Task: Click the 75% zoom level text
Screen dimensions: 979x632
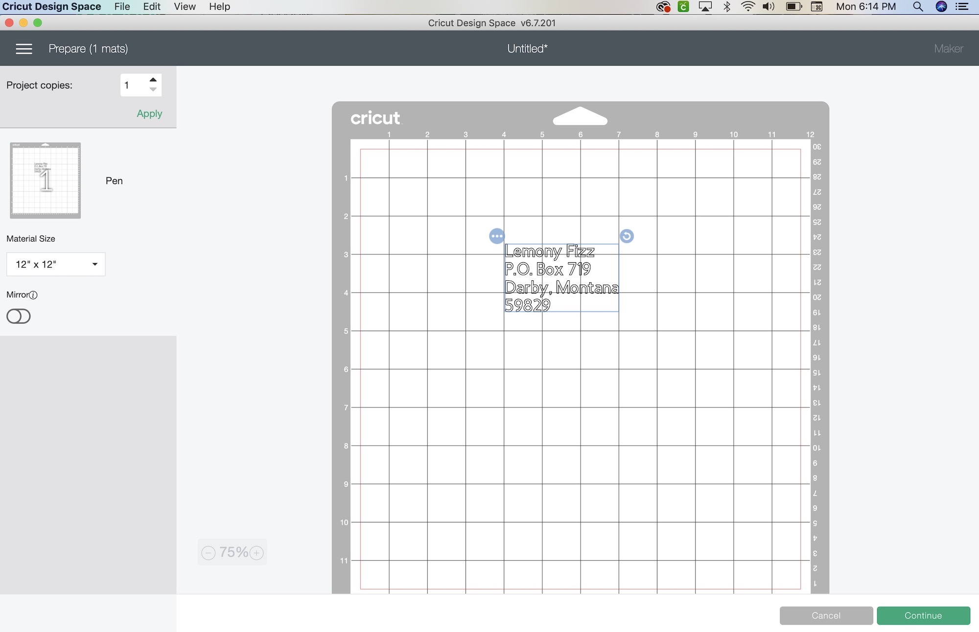Action: pos(233,552)
